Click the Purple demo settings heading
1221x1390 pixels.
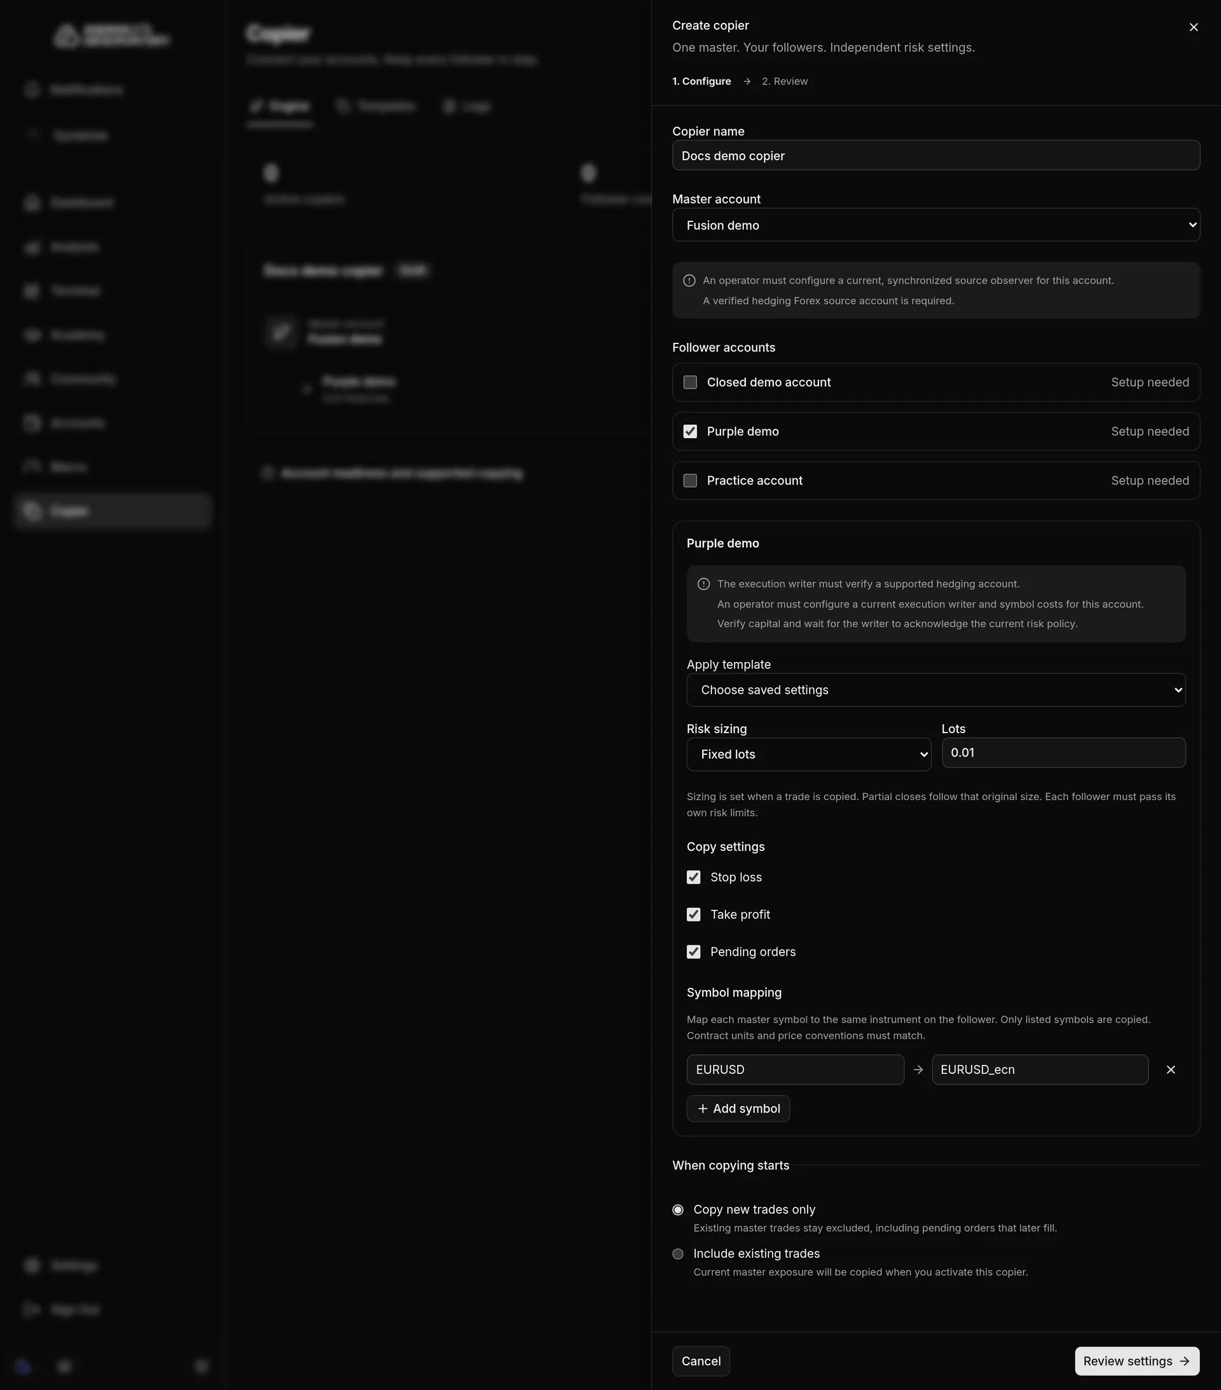[723, 544]
